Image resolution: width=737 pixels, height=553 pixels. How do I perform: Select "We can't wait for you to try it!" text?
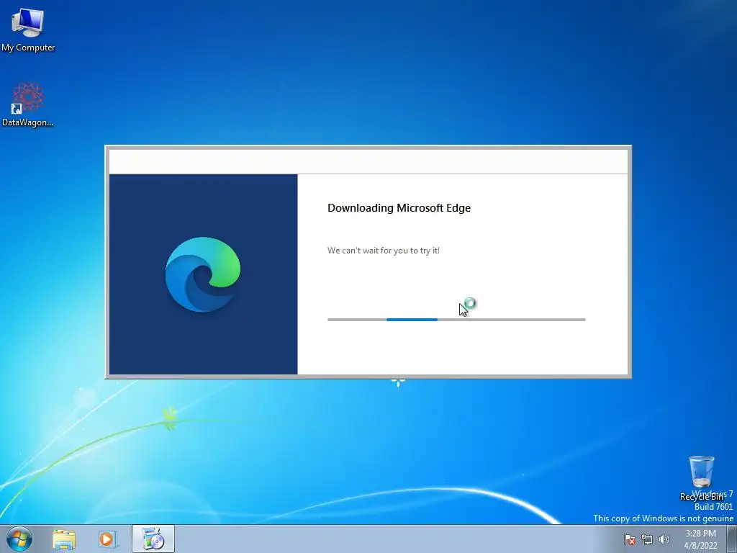384,251
